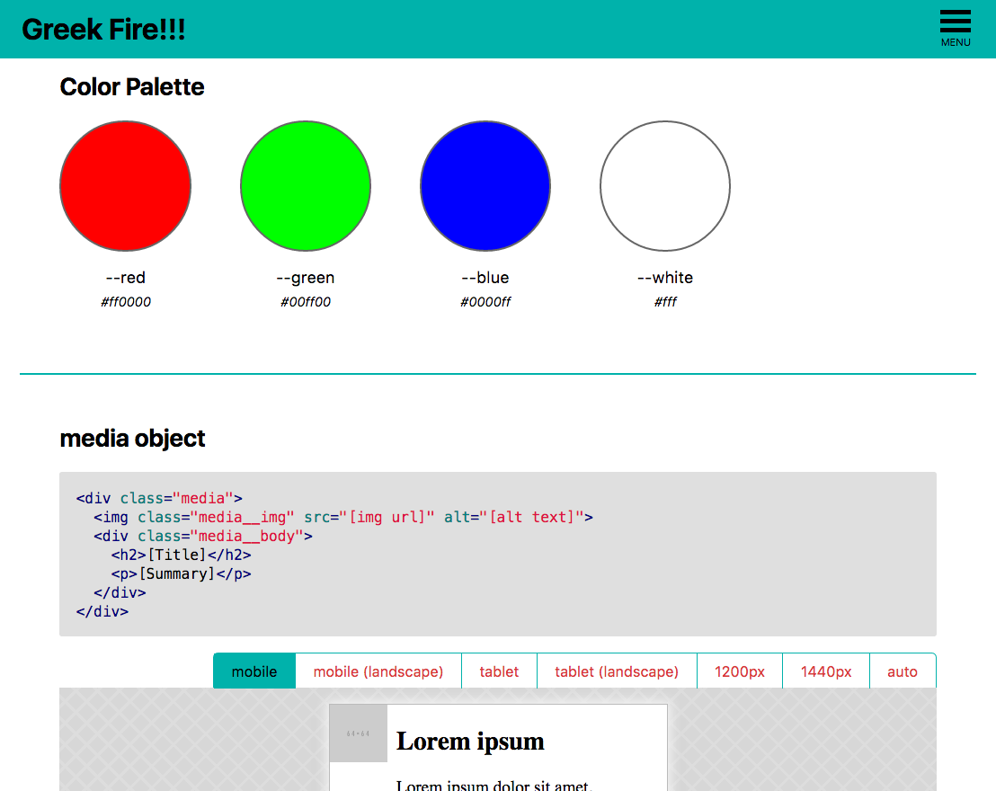Click the media object heading
This screenshot has height=791, width=996.
pos(132,439)
